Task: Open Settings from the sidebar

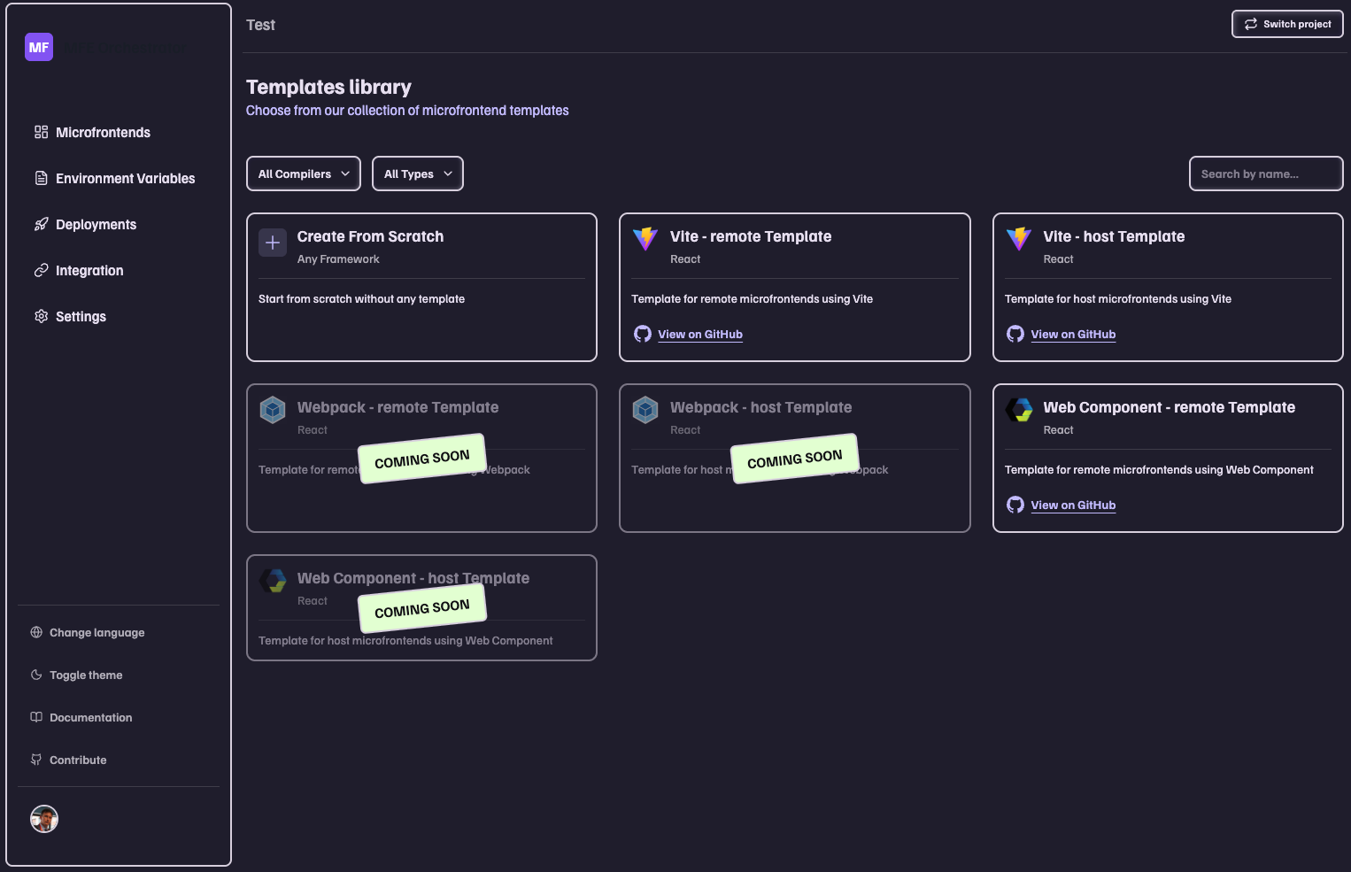Action: click(x=81, y=317)
